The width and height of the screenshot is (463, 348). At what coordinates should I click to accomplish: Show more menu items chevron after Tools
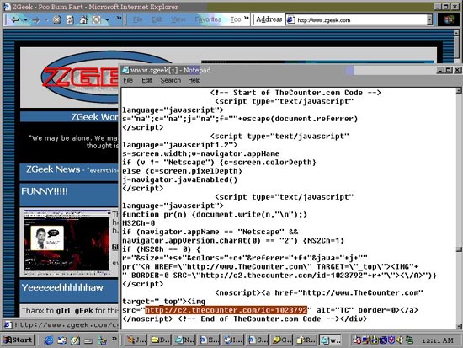(x=247, y=18)
